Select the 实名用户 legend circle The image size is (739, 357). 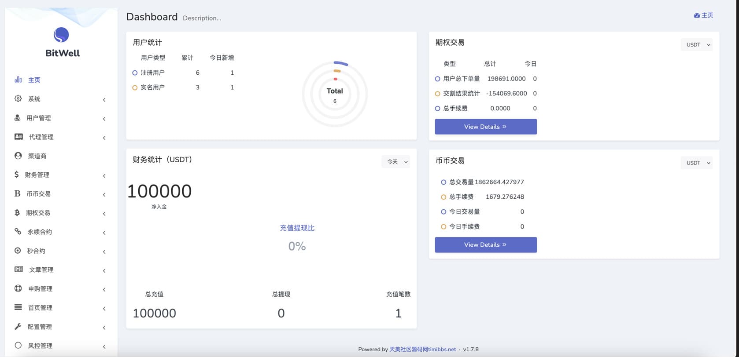(x=135, y=87)
